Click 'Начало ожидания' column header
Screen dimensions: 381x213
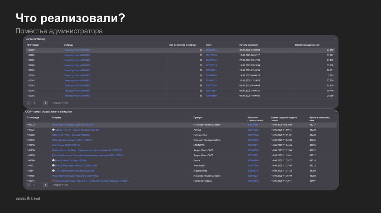249,45
